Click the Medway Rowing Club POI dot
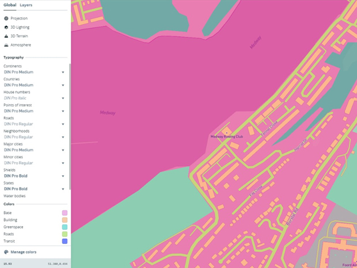 pyautogui.click(x=226, y=133)
